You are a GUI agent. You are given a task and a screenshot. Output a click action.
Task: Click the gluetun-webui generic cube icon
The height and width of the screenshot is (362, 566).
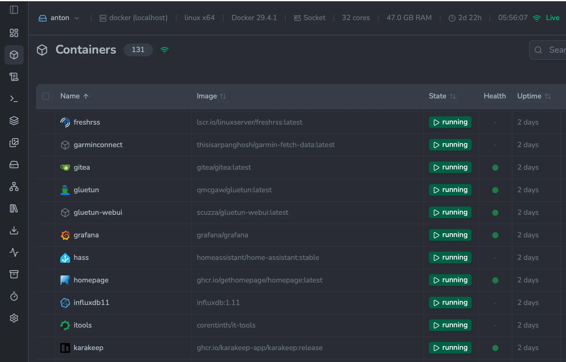(65, 212)
